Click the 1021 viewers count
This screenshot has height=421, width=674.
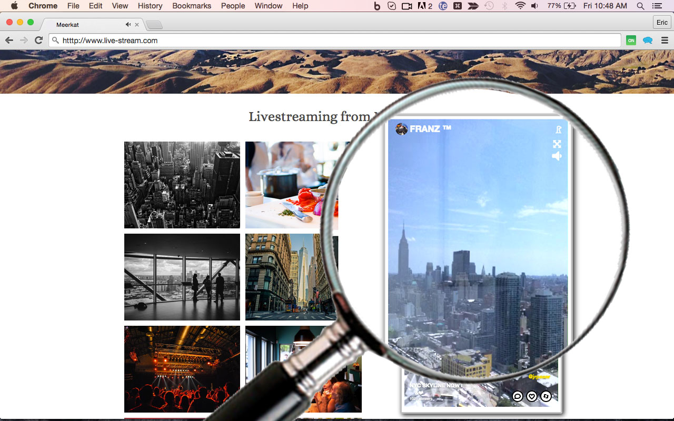421,399
